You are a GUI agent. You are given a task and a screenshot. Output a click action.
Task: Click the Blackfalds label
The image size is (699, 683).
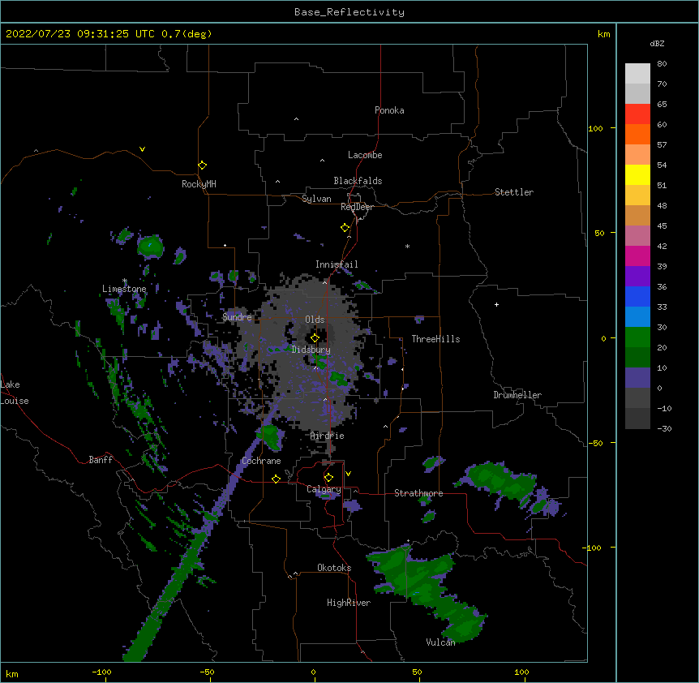[358, 181]
